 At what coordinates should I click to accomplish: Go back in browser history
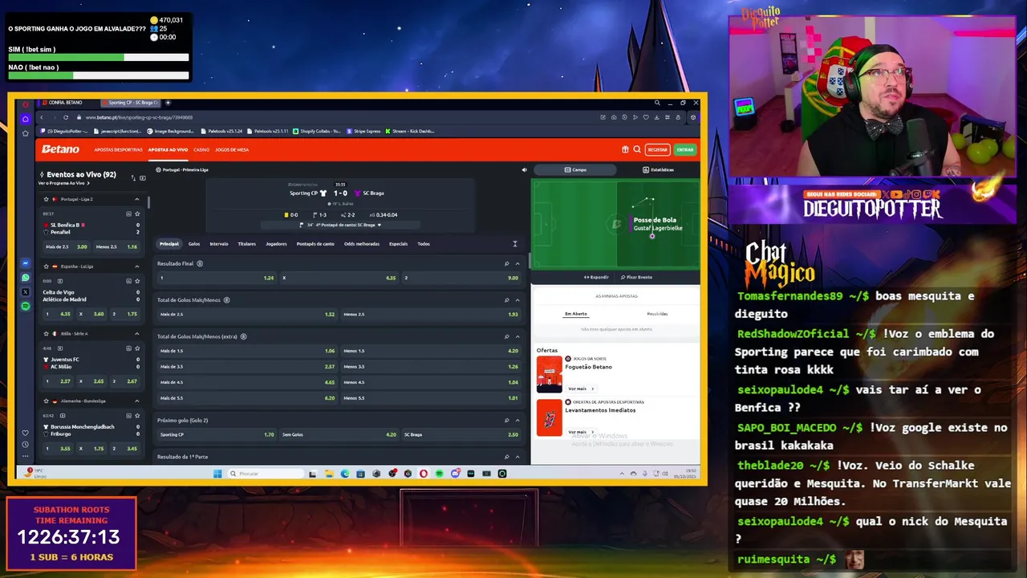(42, 117)
